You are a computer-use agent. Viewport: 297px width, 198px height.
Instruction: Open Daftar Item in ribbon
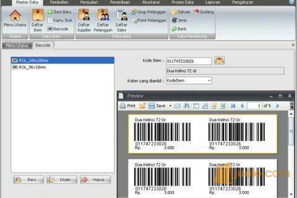point(38,20)
